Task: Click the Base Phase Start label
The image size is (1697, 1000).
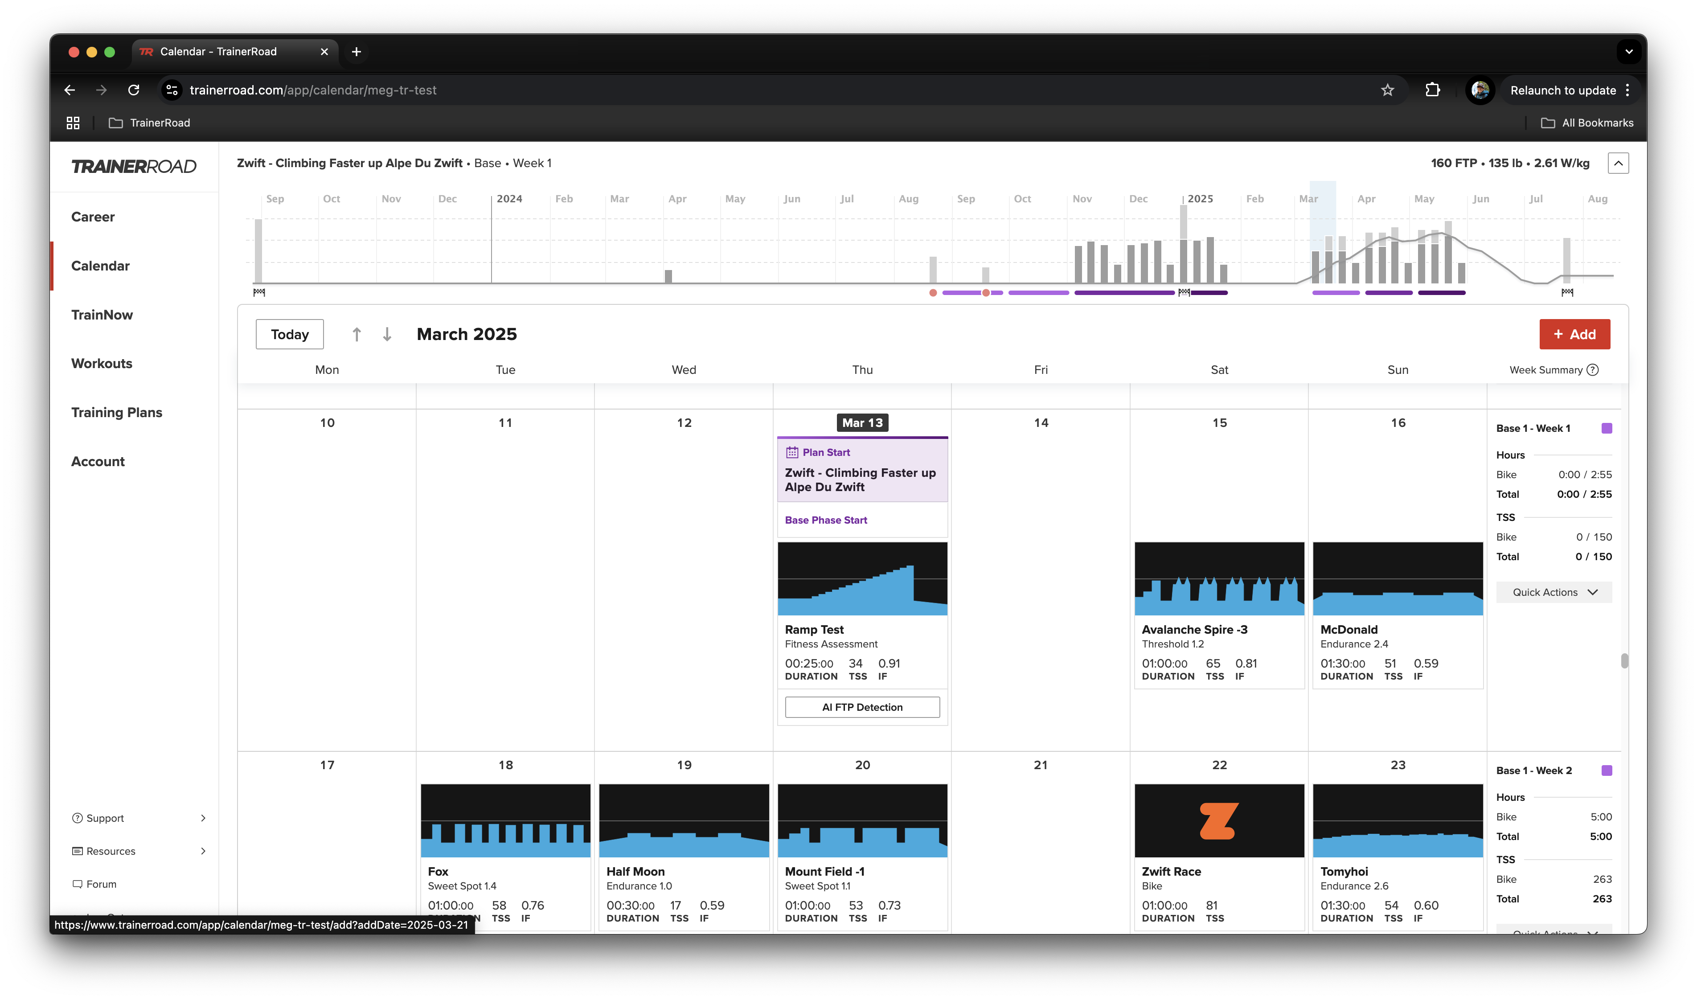Action: (x=825, y=520)
